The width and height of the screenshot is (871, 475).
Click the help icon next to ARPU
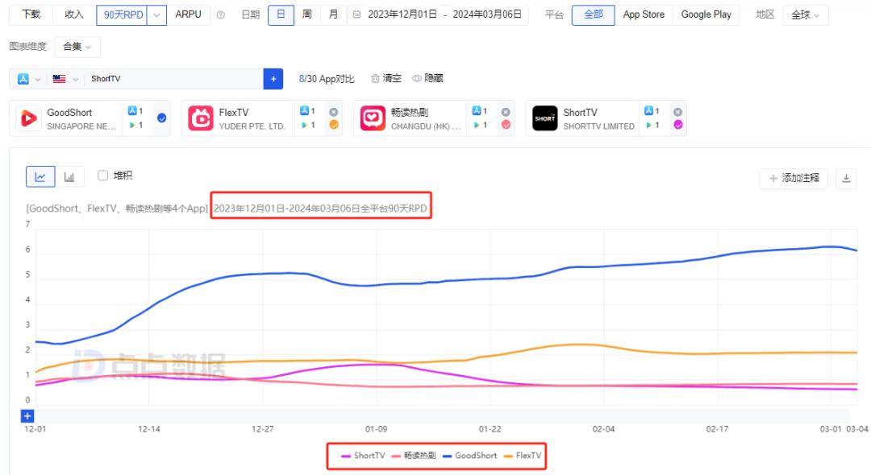[220, 15]
